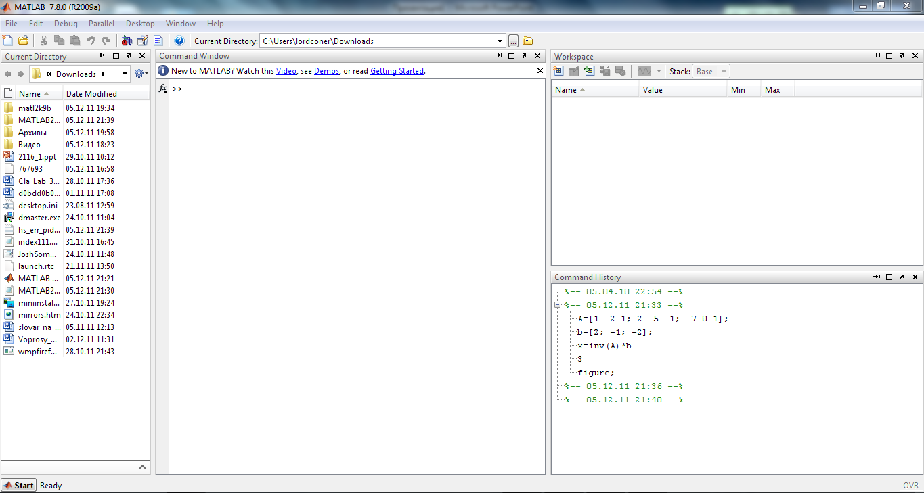Image resolution: width=924 pixels, height=493 pixels.
Task: Expand the Current Directory path dropdown
Action: 500,41
